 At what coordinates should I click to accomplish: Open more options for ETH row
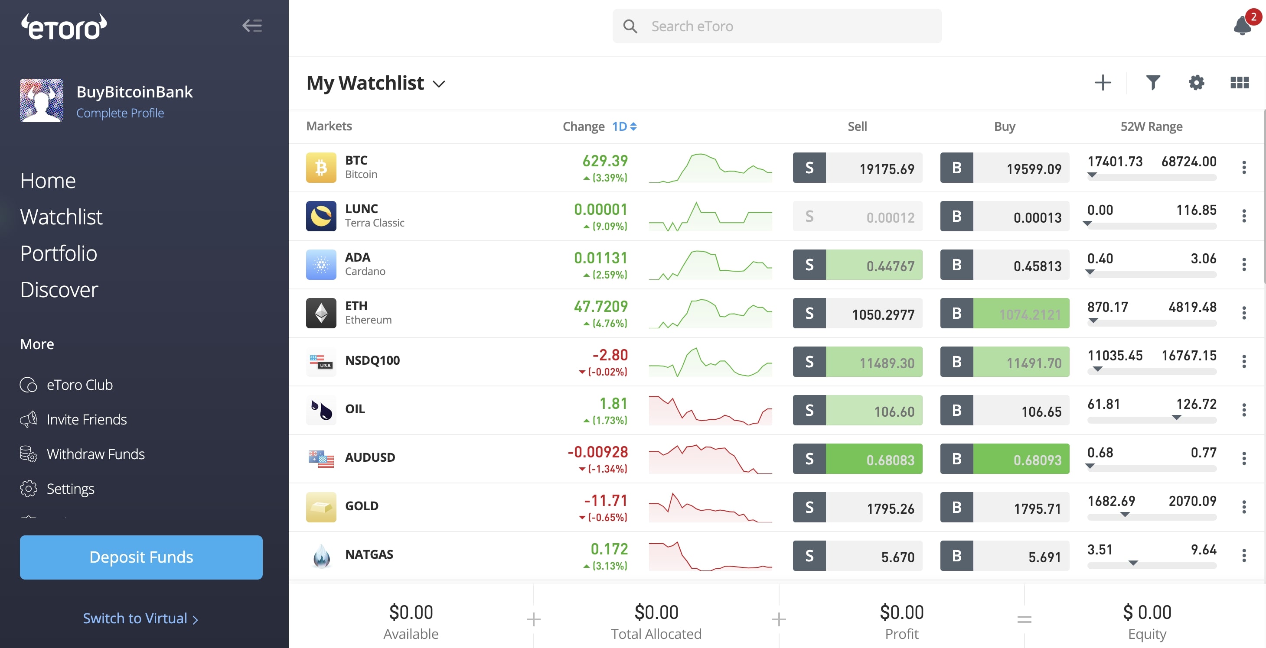[1244, 313]
